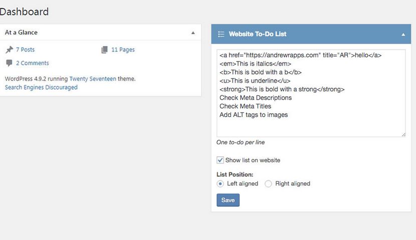Collapse the Website To-Do List widget

click(403, 34)
